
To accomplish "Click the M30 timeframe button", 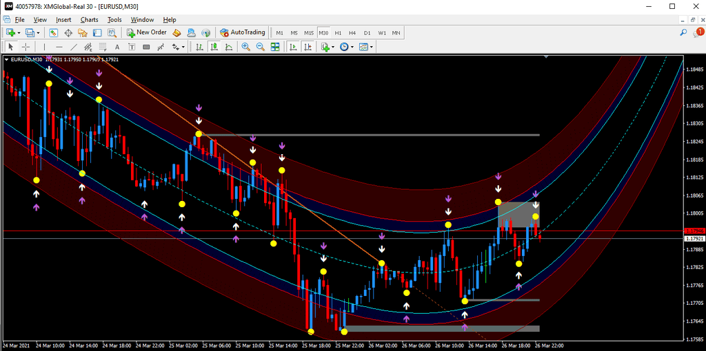I will [x=323, y=33].
